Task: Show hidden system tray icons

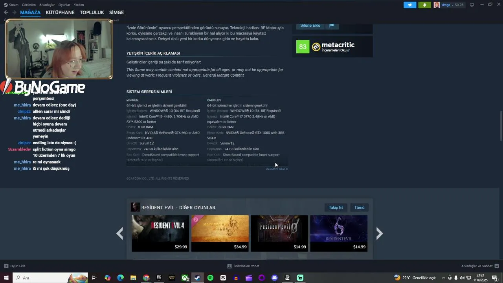Action: click(x=444, y=278)
